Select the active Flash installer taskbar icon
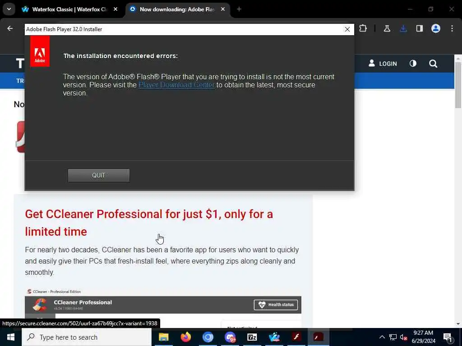Image resolution: width=462 pixels, height=346 pixels. (x=318, y=337)
